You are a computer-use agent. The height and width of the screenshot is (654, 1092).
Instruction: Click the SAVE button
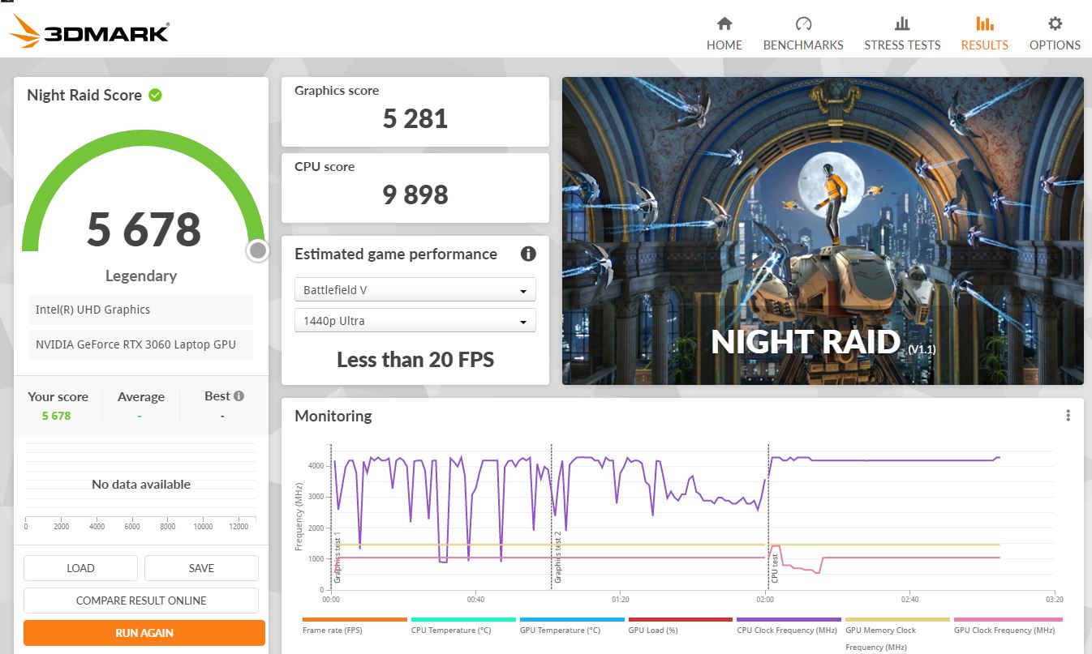tap(201, 568)
